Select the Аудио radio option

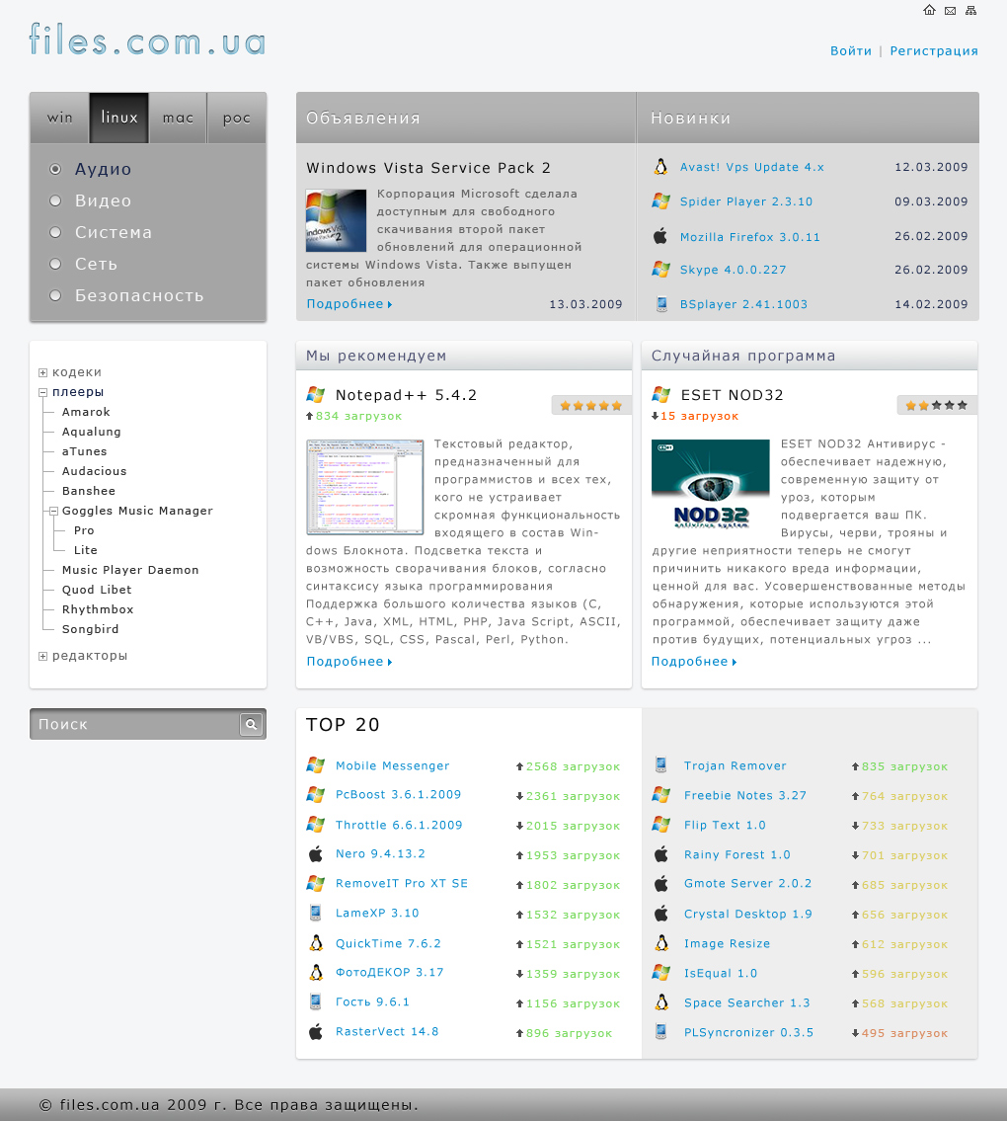(55, 170)
